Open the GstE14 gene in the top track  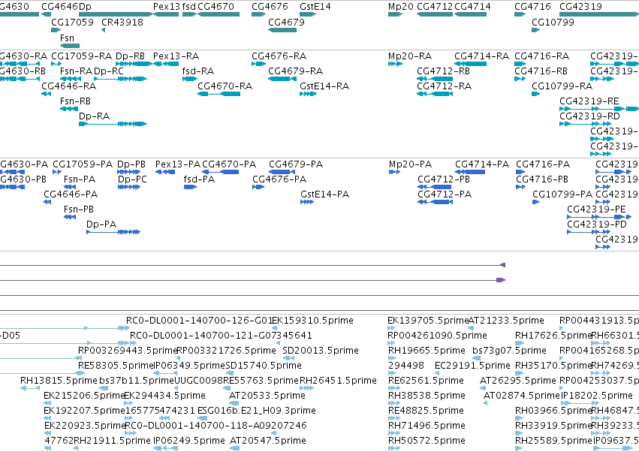(x=308, y=14)
